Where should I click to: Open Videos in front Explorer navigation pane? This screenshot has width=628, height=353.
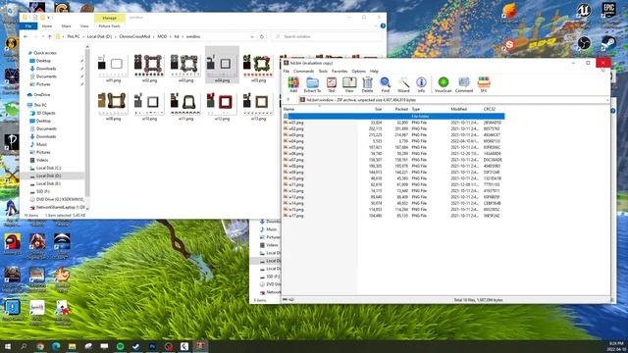pyautogui.click(x=42, y=160)
